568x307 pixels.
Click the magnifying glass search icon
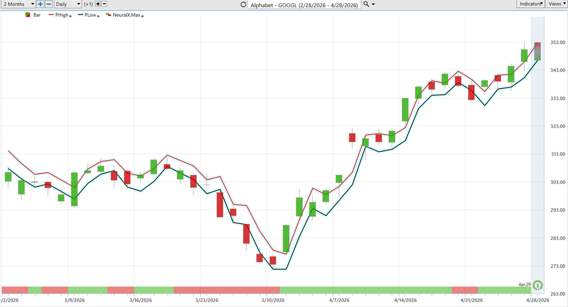point(366,4)
